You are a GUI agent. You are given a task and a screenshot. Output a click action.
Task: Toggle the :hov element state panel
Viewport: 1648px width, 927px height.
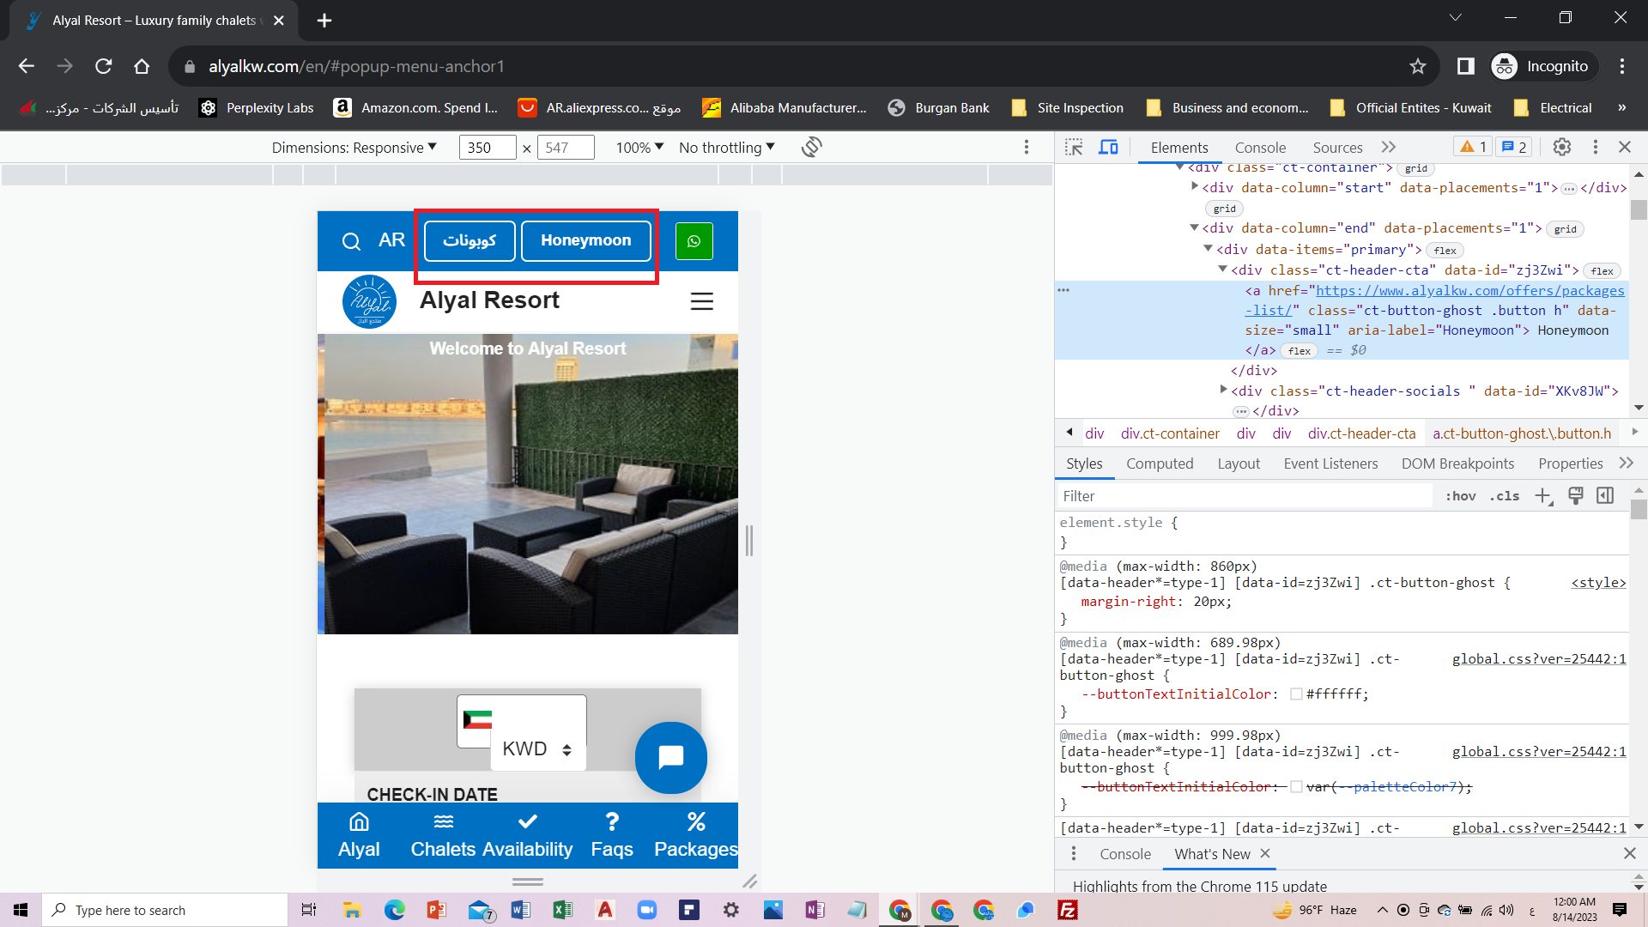(1460, 496)
